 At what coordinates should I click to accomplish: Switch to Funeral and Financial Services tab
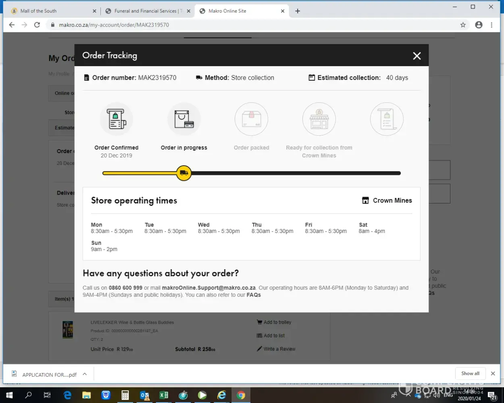(x=147, y=11)
